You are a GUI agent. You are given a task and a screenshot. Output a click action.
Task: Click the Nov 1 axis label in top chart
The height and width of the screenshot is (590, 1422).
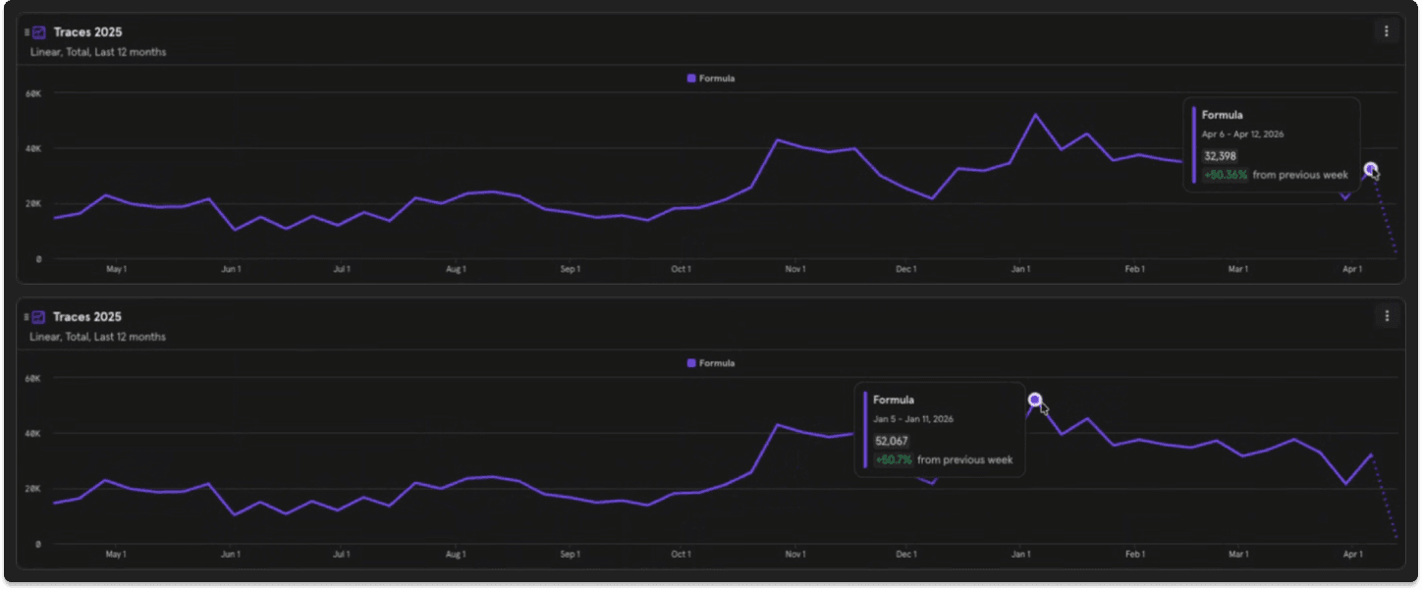click(x=795, y=269)
